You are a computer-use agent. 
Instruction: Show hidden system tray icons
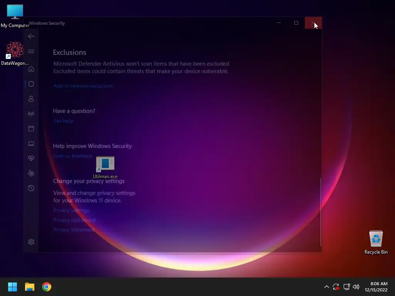point(326,287)
